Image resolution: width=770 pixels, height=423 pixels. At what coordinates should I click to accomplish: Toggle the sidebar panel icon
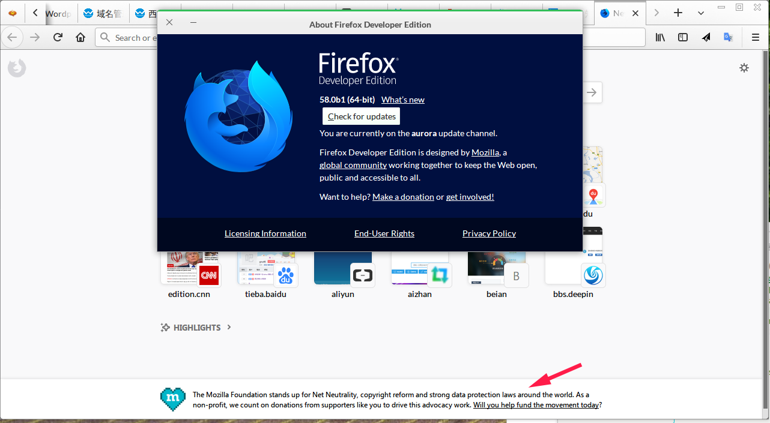[x=683, y=37]
